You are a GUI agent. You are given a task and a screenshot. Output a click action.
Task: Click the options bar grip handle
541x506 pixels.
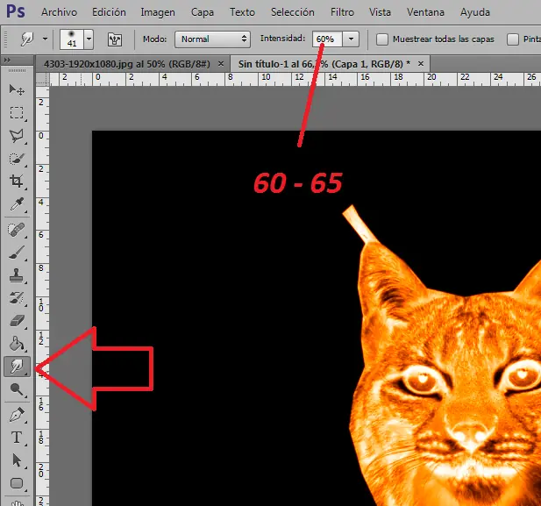(x=5, y=39)
